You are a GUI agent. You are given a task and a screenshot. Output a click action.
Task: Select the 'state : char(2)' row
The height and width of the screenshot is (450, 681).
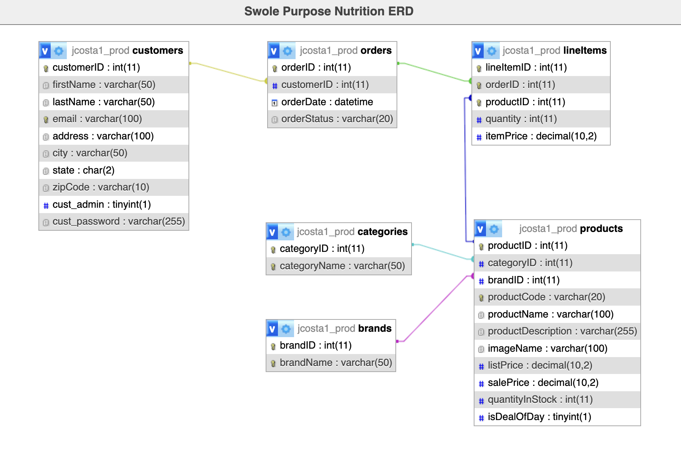[114, 170]
